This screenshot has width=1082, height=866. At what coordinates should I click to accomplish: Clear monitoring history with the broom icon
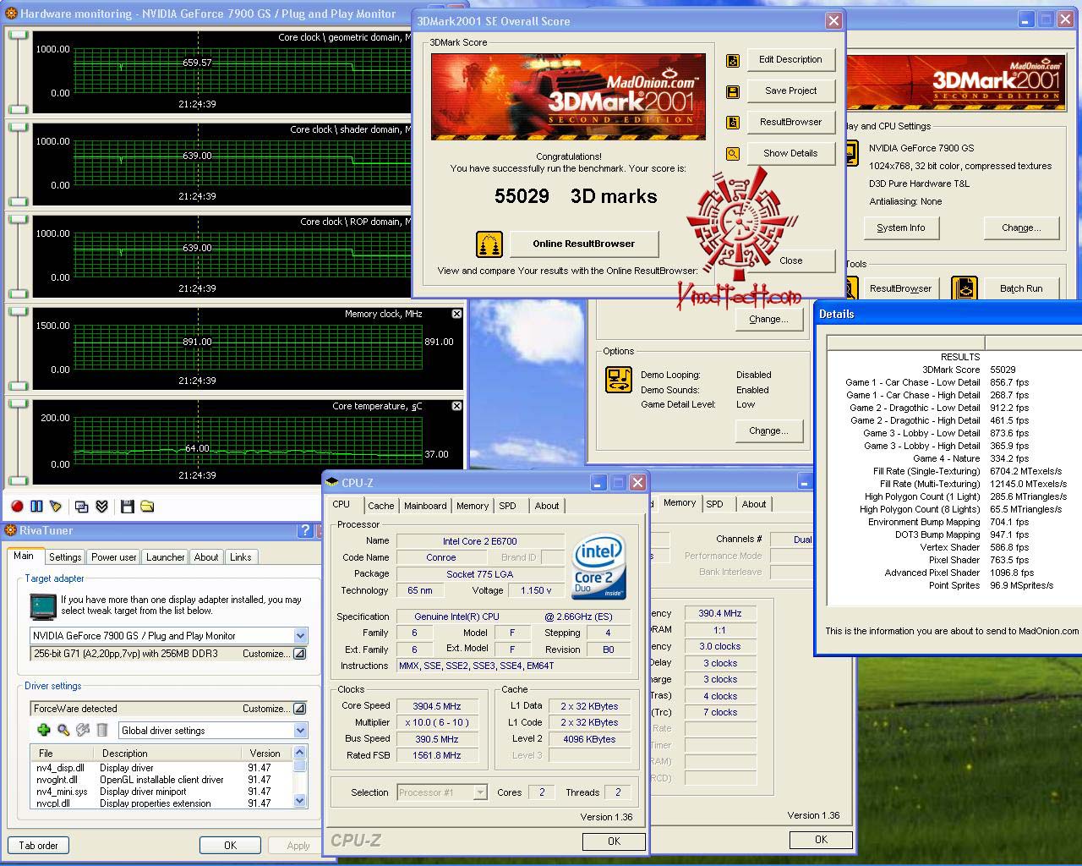coord(56,506)
